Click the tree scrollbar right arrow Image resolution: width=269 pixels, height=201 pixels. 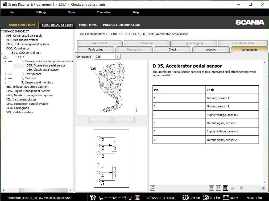coord(70,190)
